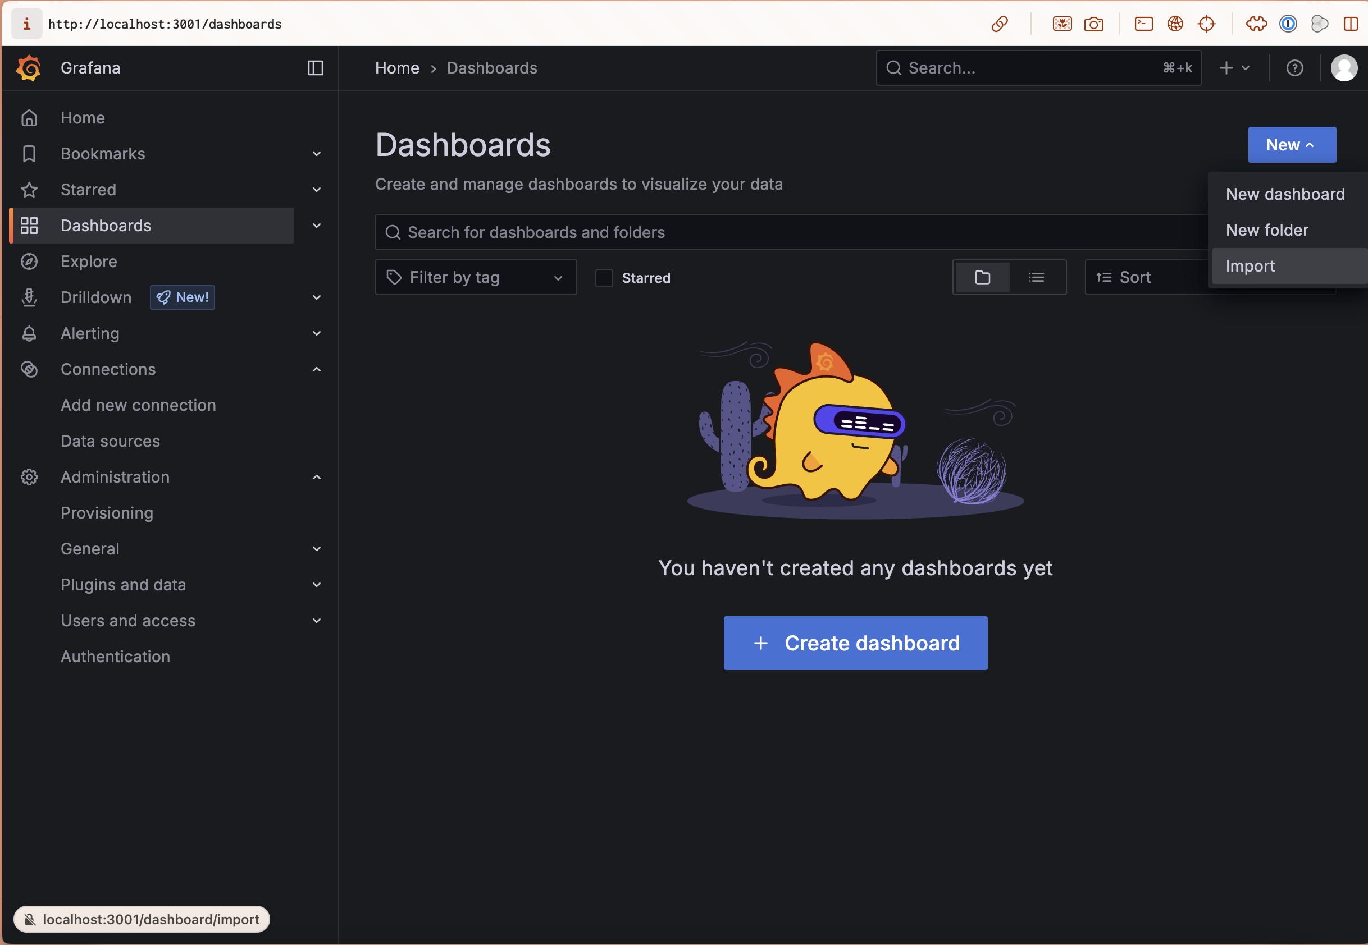The width and height of the screenshot is (1368, 945).
Task: Click the Dashboards grid icon in sidebar
Action: [x=29, y=226]
